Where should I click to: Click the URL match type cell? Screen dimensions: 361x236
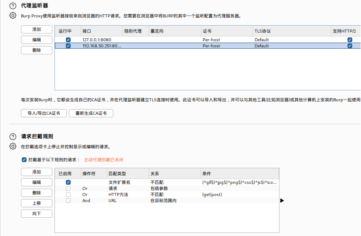(x=128, y=201)
